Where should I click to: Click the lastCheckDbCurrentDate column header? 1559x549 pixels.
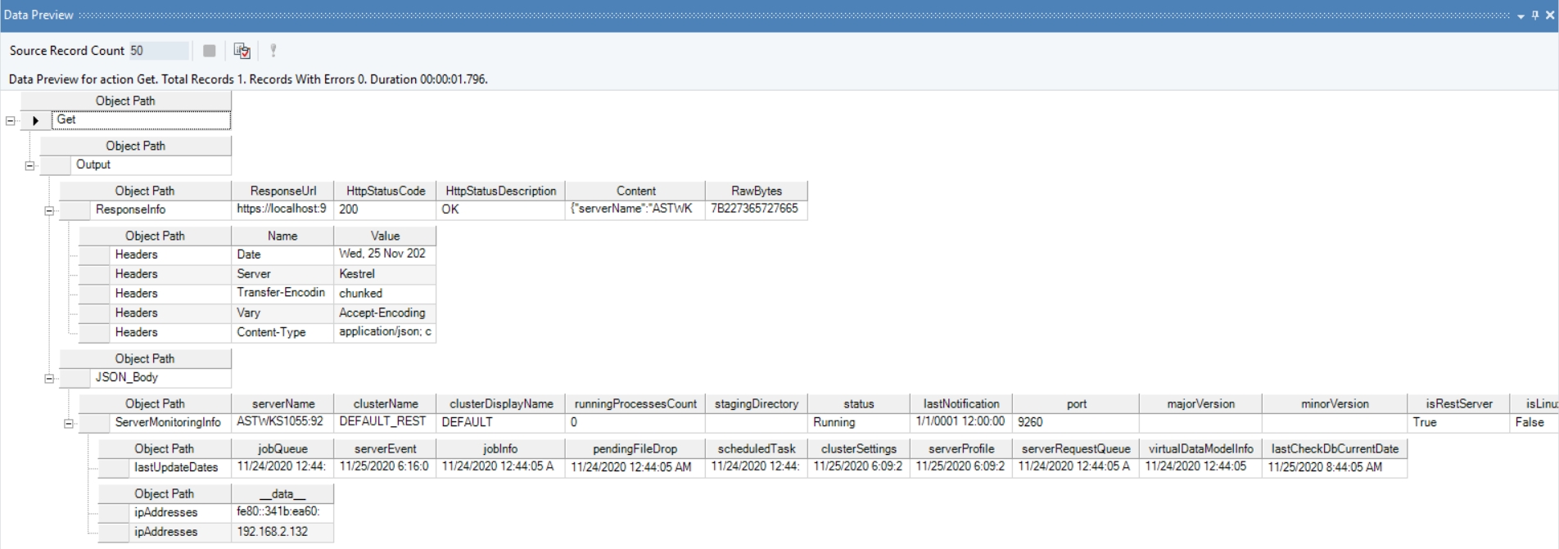pos(1335,448)
